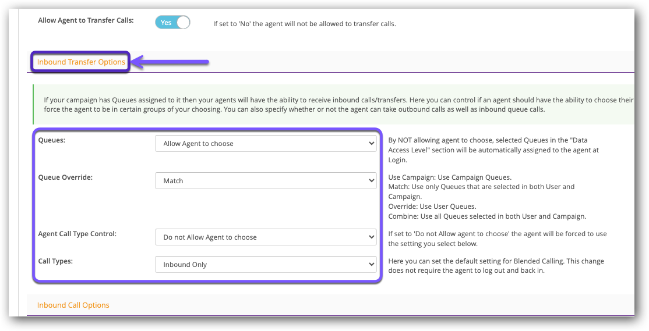
Task: Click the 'Queues:' field label
Action: tap(52, 140)
